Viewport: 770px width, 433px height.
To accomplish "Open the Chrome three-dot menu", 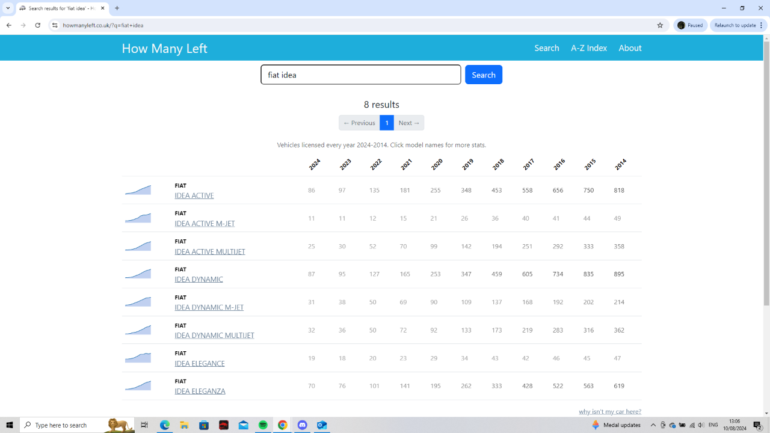I will pyautogui.click(x=762, y=25).
